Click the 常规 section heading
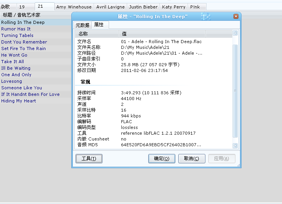Screen dimensions: 282x204 86,82
